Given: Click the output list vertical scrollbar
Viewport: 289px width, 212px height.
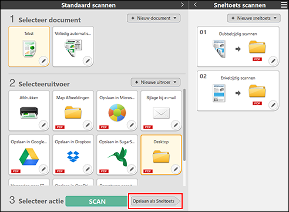Looking at the screenshot, I should 184,124.
